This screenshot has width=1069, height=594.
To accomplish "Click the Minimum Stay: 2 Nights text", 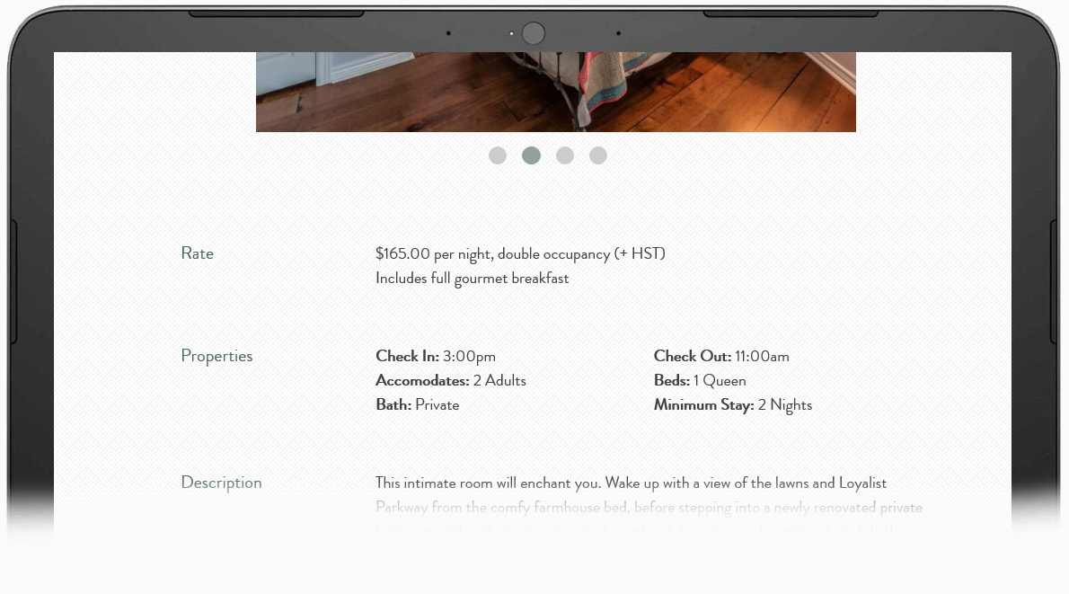I will [x=733, y=406].
